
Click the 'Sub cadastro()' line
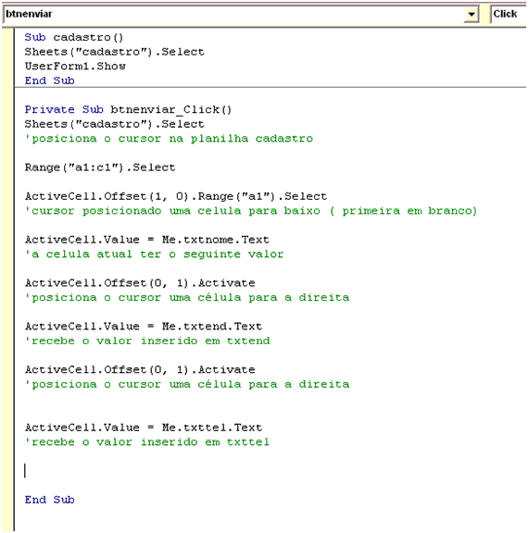click(x=73, y=37)
